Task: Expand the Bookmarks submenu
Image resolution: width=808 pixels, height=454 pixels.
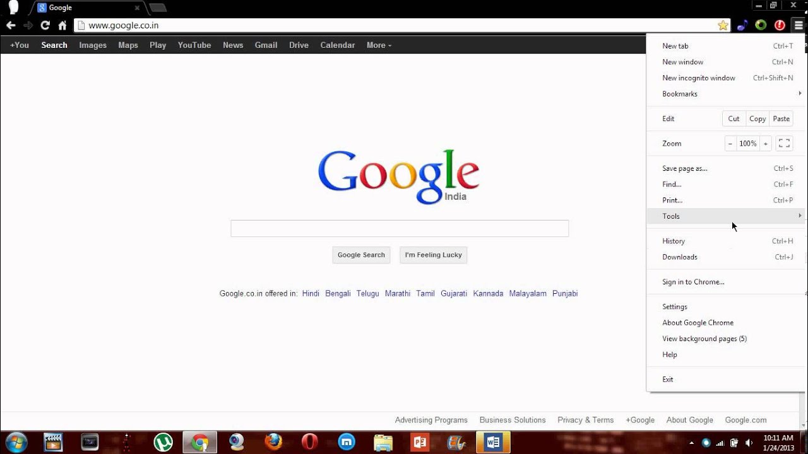Action: click(726, 94)
